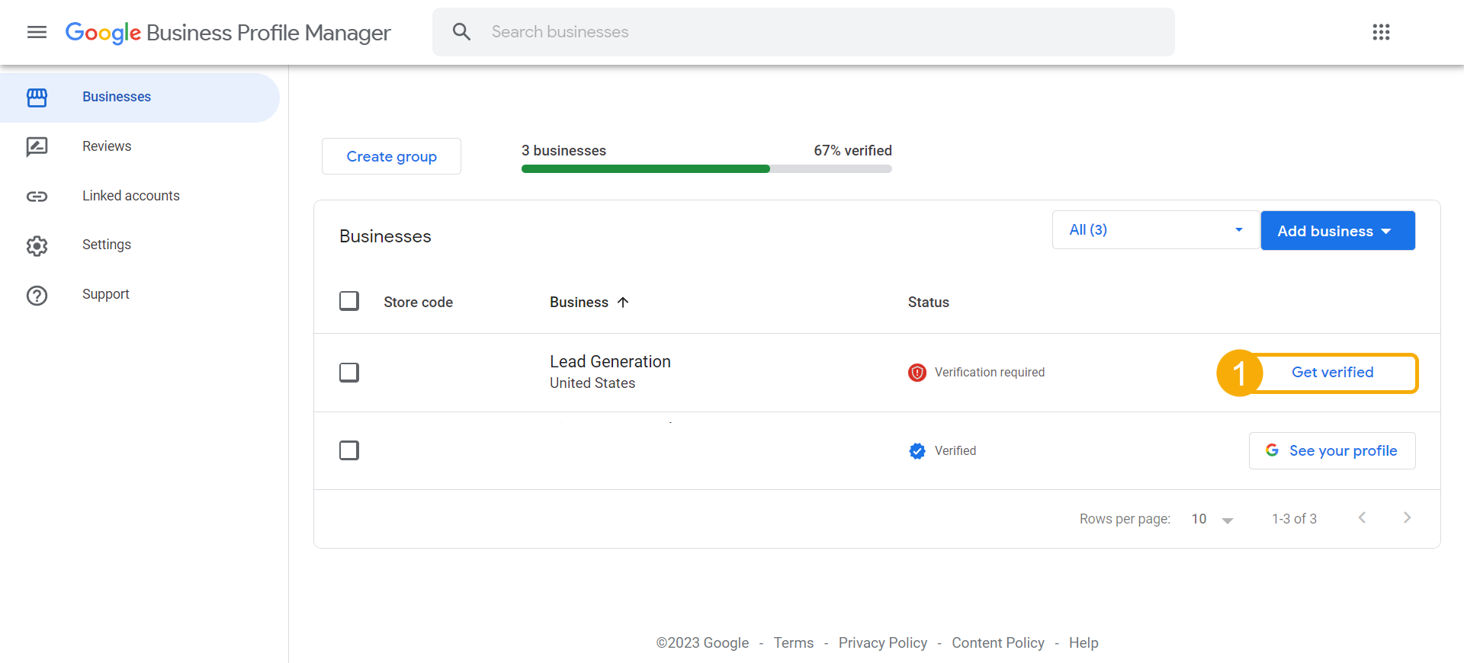Go to next page of businesses

pos(1407,518)
